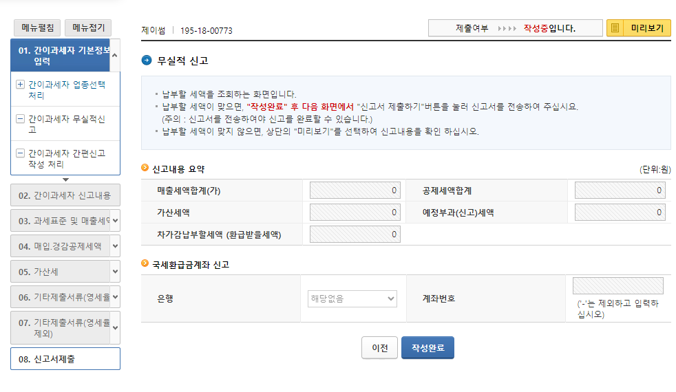Screen dimensions: 676x392
Task: Click the 작성완료 complete button
Action: click(427, 347)
